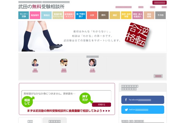This screenshot has width=185, height=123.
Task: Click the name link under the middle advisor photo
Action: (64, 70)
